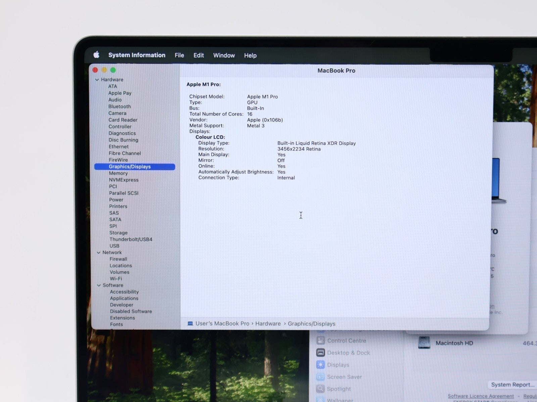The height and width of the screenshot is (402, 537).
Task: Select NVMExpress in the sidebar
Action: [x=124, y=180]
